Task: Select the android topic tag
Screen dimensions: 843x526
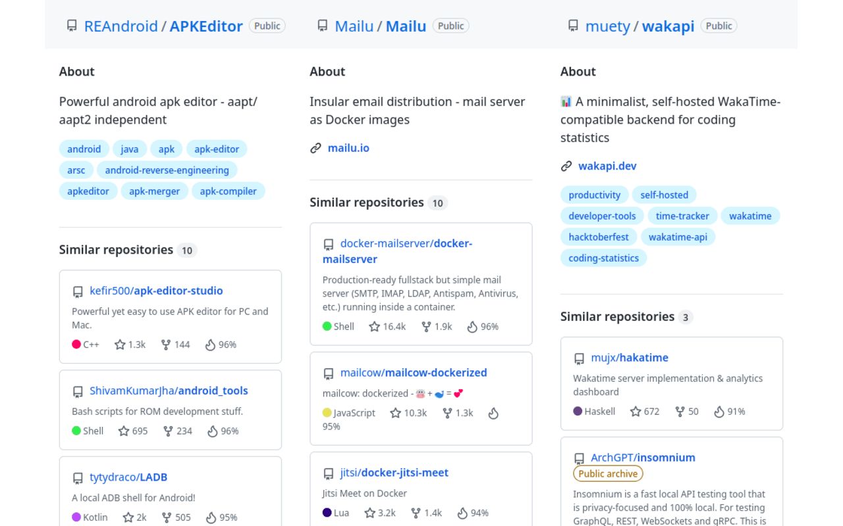Action: click(84, 149)
